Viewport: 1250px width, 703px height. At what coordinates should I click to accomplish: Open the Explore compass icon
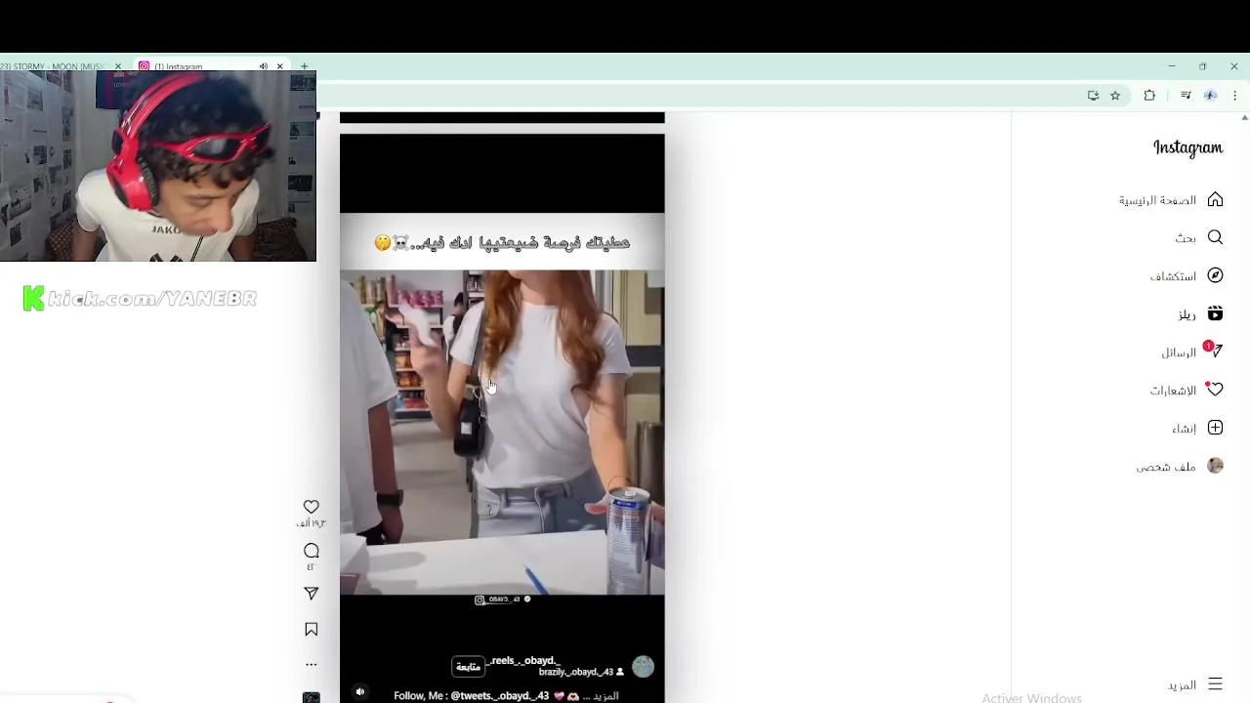pos(1215,275)
